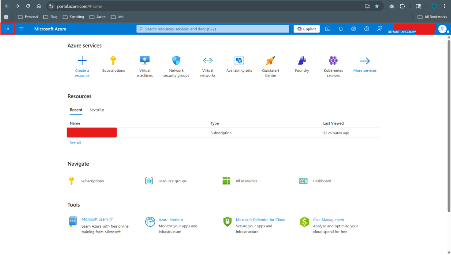Sort by the Name column header

pyautogui.click(x=75, y=123)
